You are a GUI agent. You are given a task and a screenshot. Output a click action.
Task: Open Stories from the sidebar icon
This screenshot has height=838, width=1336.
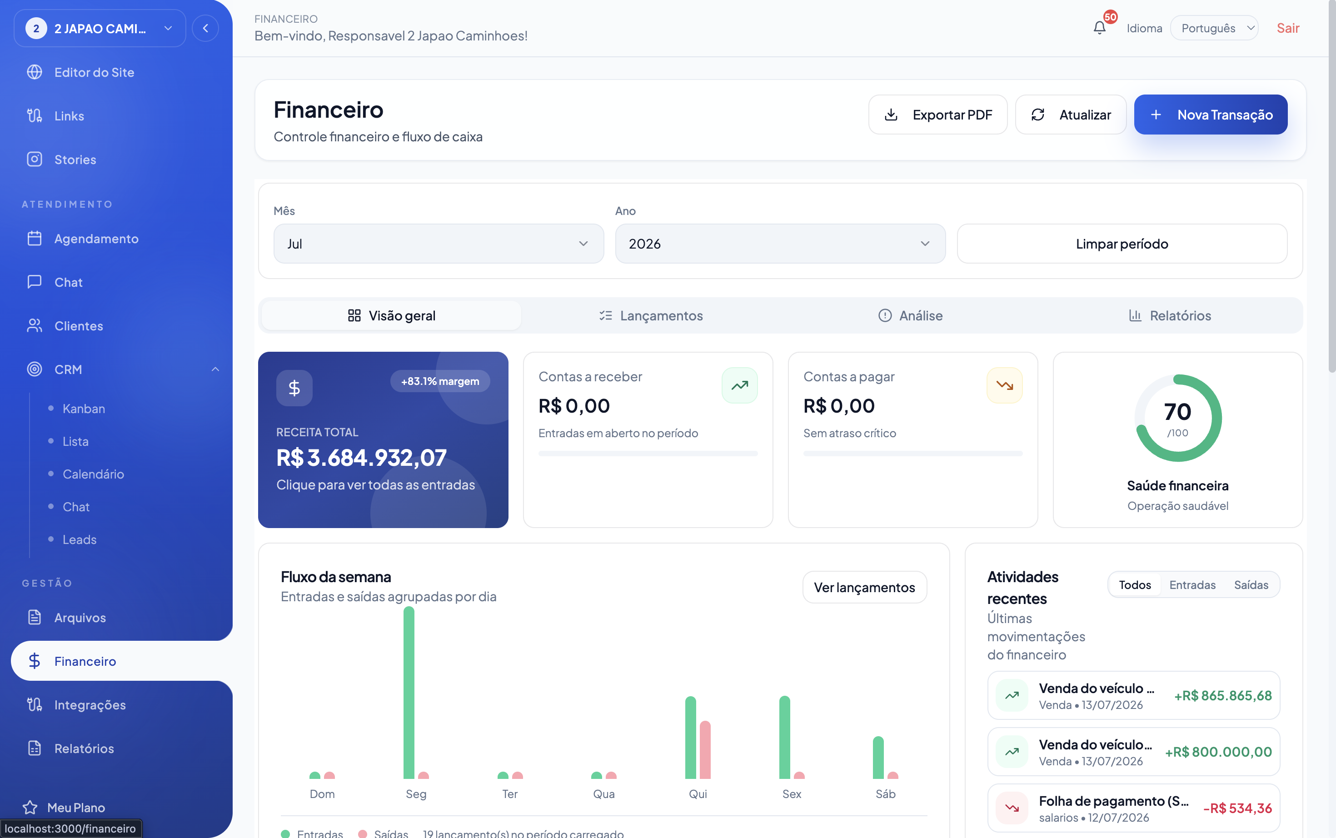tap(35, 160)
